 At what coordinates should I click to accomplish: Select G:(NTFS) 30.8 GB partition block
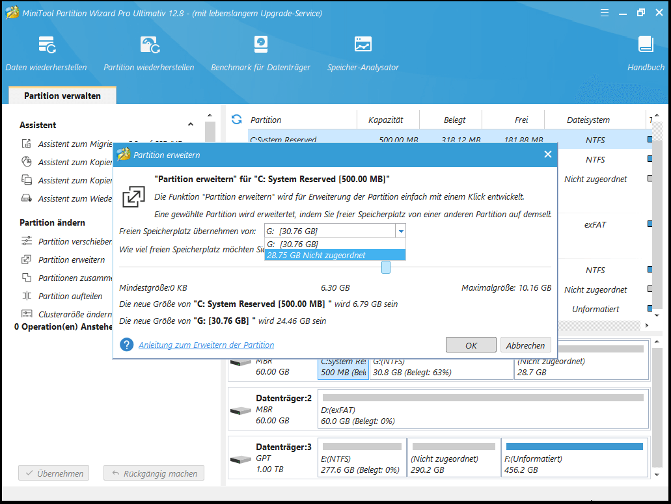tap(441, 368)
